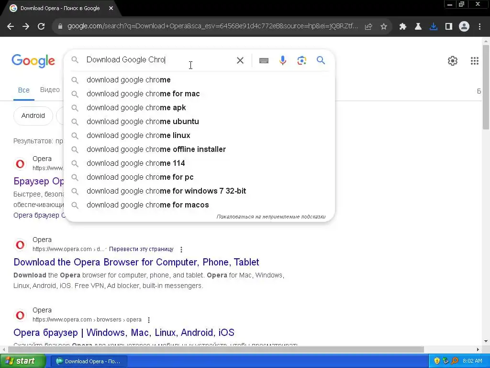
Task: Select suggestion "chrome for windows 7 32-bit"
Action: [x=200, y=191]
